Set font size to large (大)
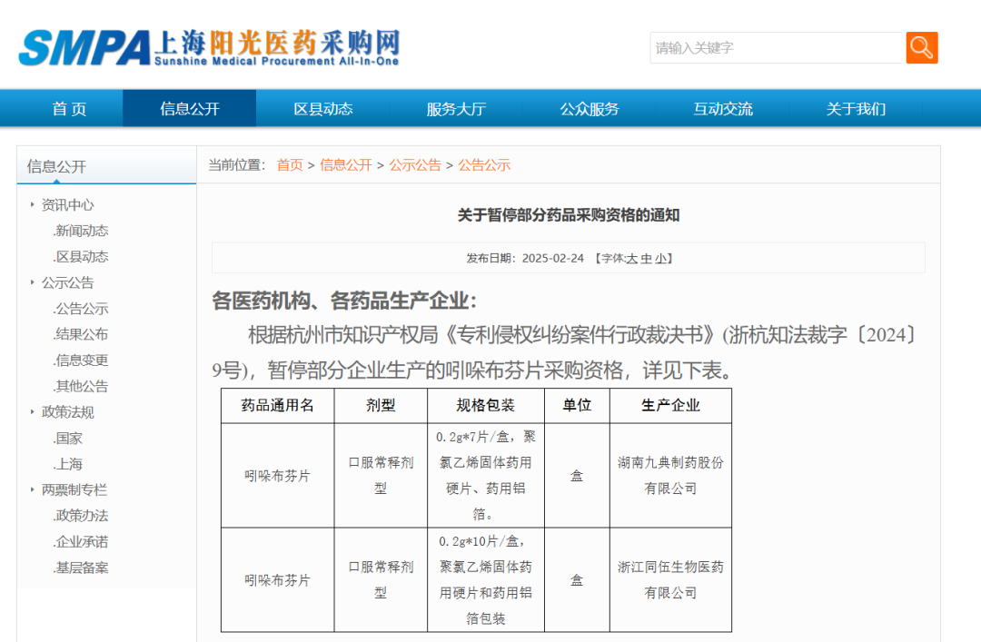The image size is (981, 642). (x=632, y=259)
